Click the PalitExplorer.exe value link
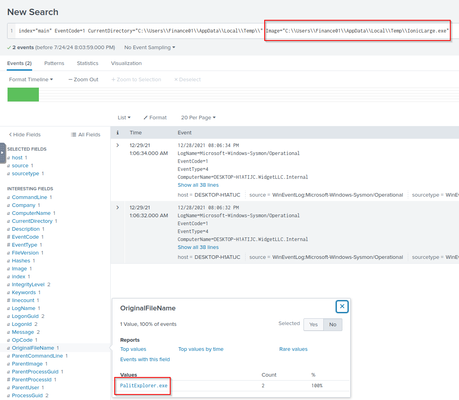Screen dimensions: 459x400 [x=144, y=385]
